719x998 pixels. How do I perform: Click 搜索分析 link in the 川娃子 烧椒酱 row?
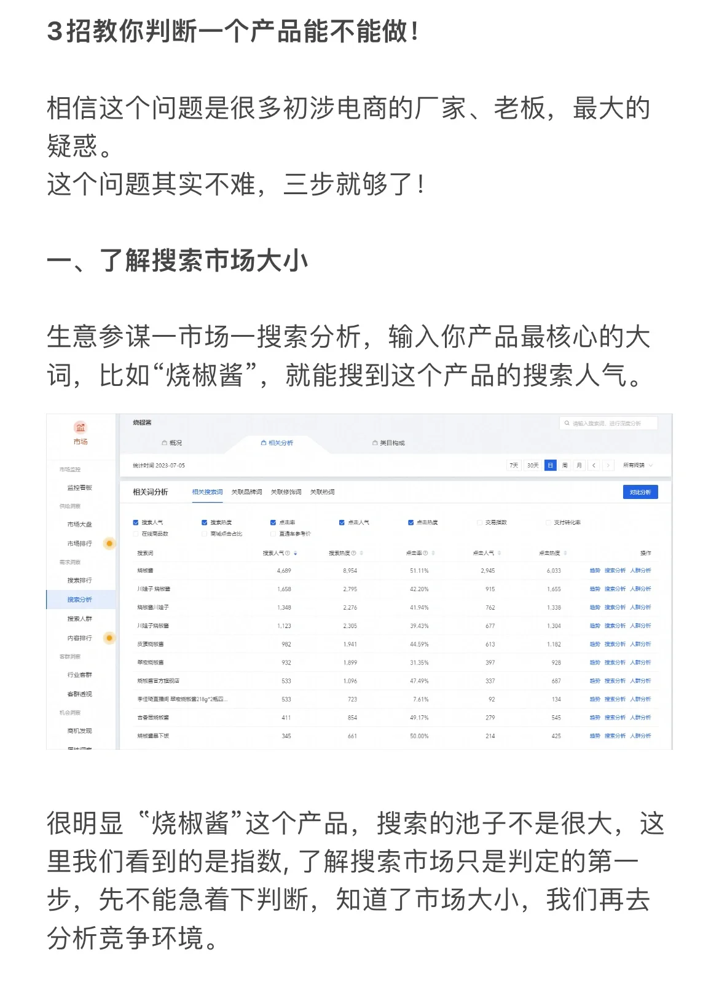pos(615,589)
